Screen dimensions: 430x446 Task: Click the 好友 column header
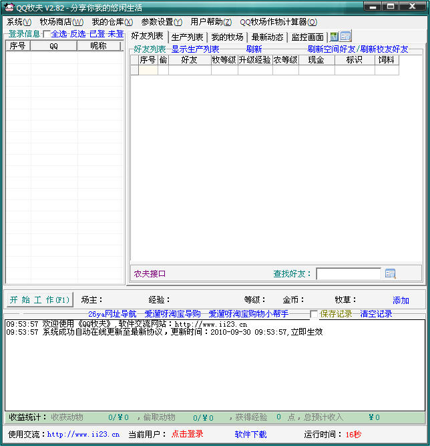tap(190, 60)
